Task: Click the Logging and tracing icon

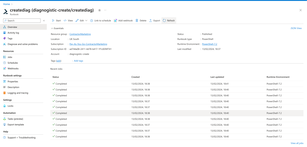Action: coord(5,93)
